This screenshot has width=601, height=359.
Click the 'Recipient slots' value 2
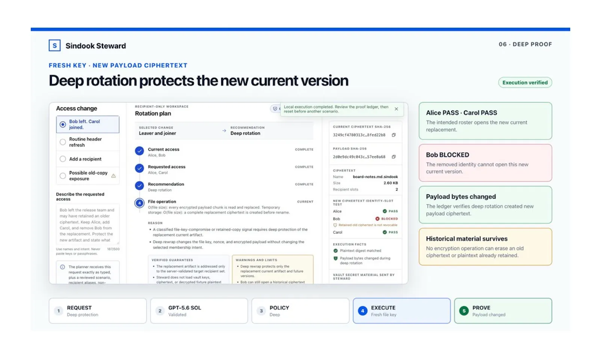pos(397,189)
